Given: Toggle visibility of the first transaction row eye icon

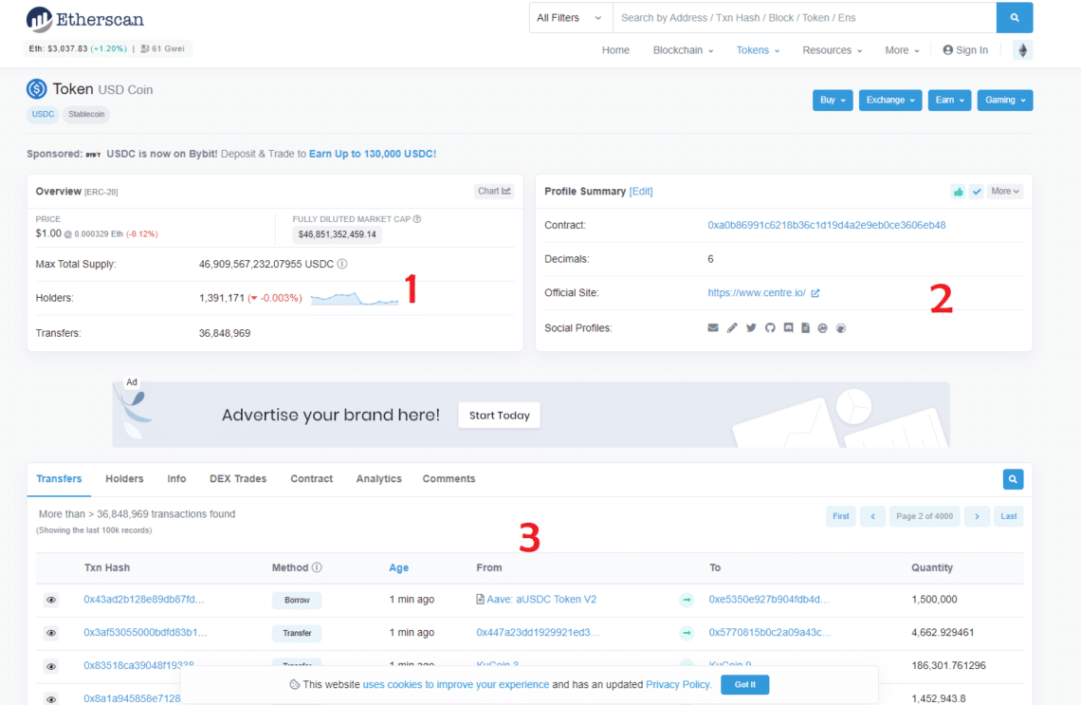Looking at the screenshot, I should pyautogui.click(x=52, y=600).
